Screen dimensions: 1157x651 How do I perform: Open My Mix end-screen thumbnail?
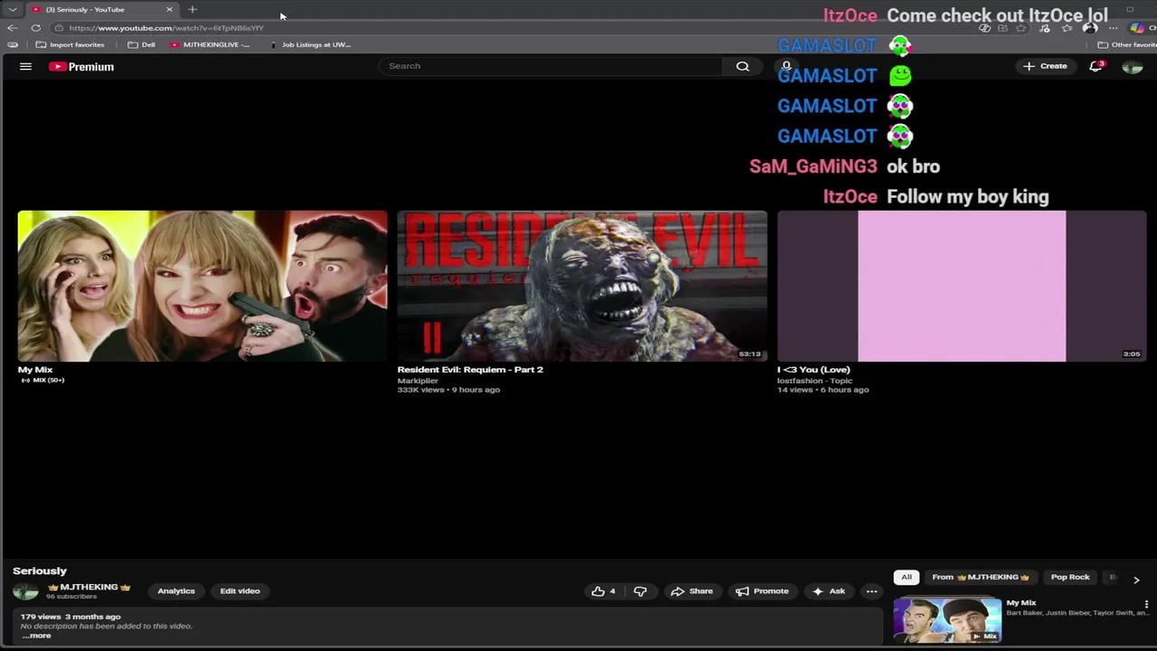[202, 286]
